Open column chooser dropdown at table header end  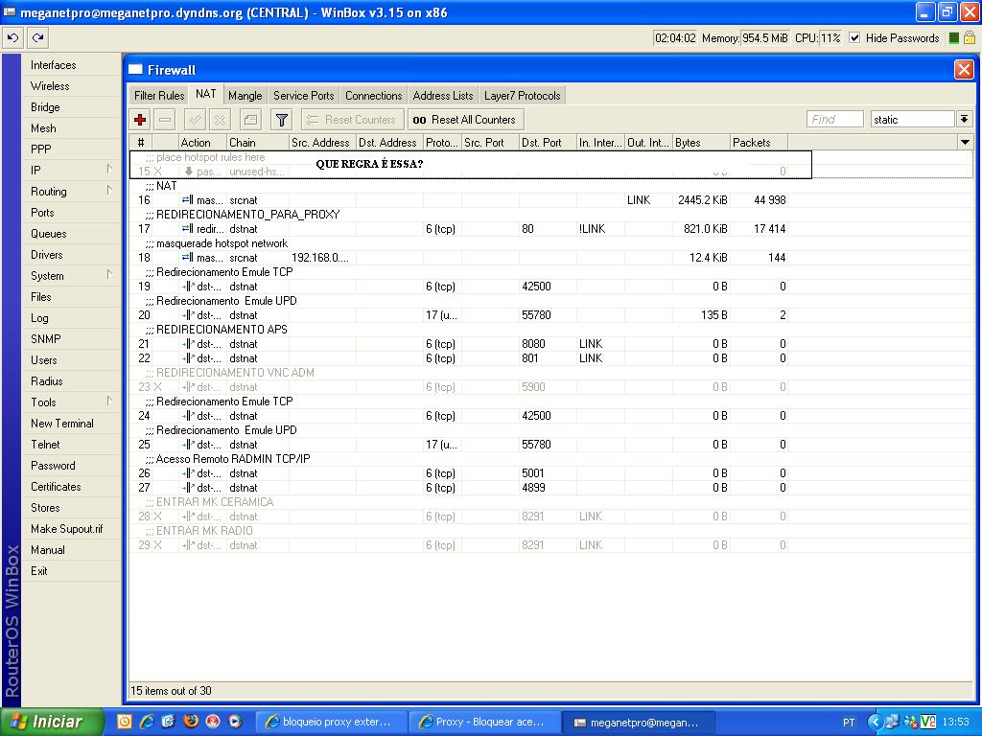(965, 143)
